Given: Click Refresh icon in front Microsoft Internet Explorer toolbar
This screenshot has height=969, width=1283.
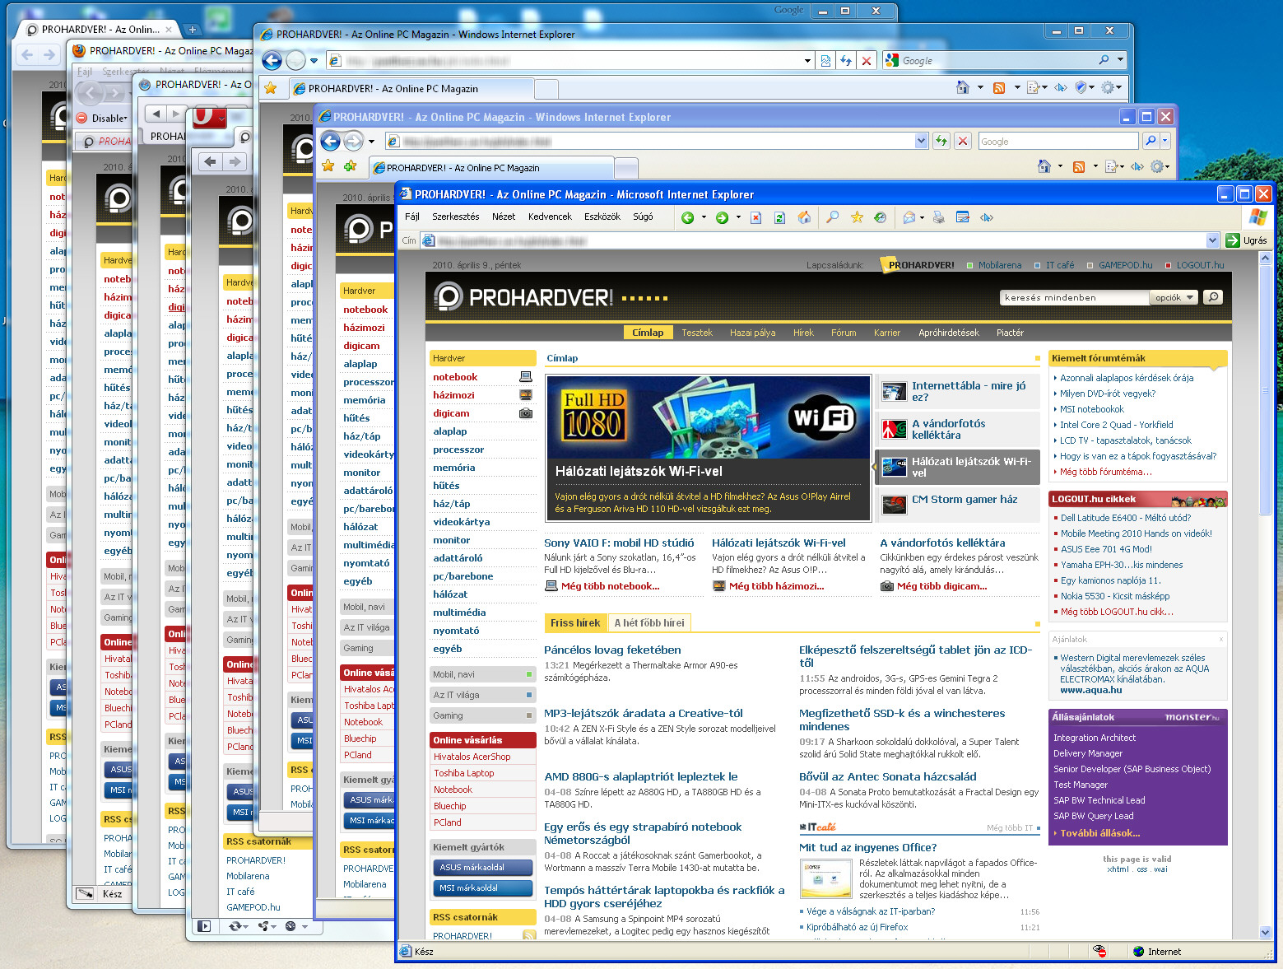Looking at the screenshot, I should [779, 217].
